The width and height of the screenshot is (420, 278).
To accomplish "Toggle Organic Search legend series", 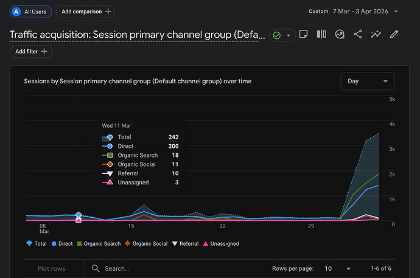I will (x=99, y=244).
